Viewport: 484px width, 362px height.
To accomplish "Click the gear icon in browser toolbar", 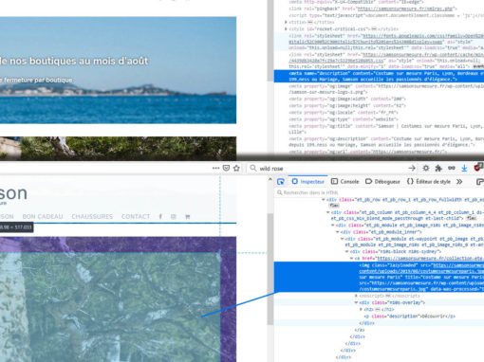I will [426, 168].
